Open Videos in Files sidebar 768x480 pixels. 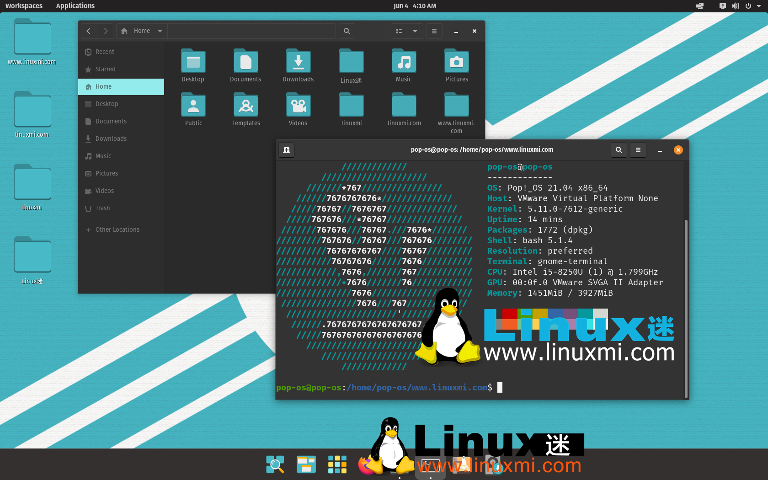coord(121,191)
